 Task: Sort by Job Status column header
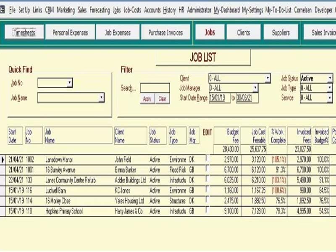pos(157,136)
